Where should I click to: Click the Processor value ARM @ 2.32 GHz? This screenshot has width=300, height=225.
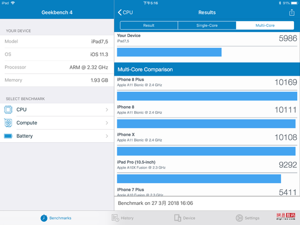pyautogui.click(x=89, y=68)
